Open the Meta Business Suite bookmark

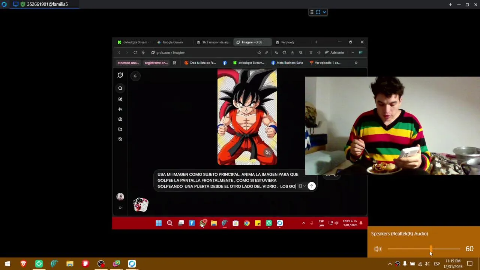click(287, 63)
